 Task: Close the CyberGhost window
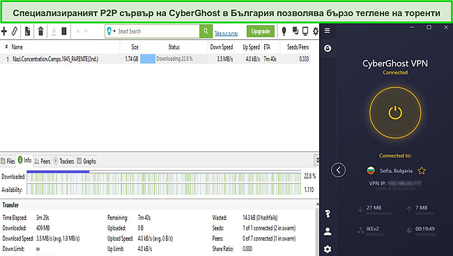click(446, 27)
